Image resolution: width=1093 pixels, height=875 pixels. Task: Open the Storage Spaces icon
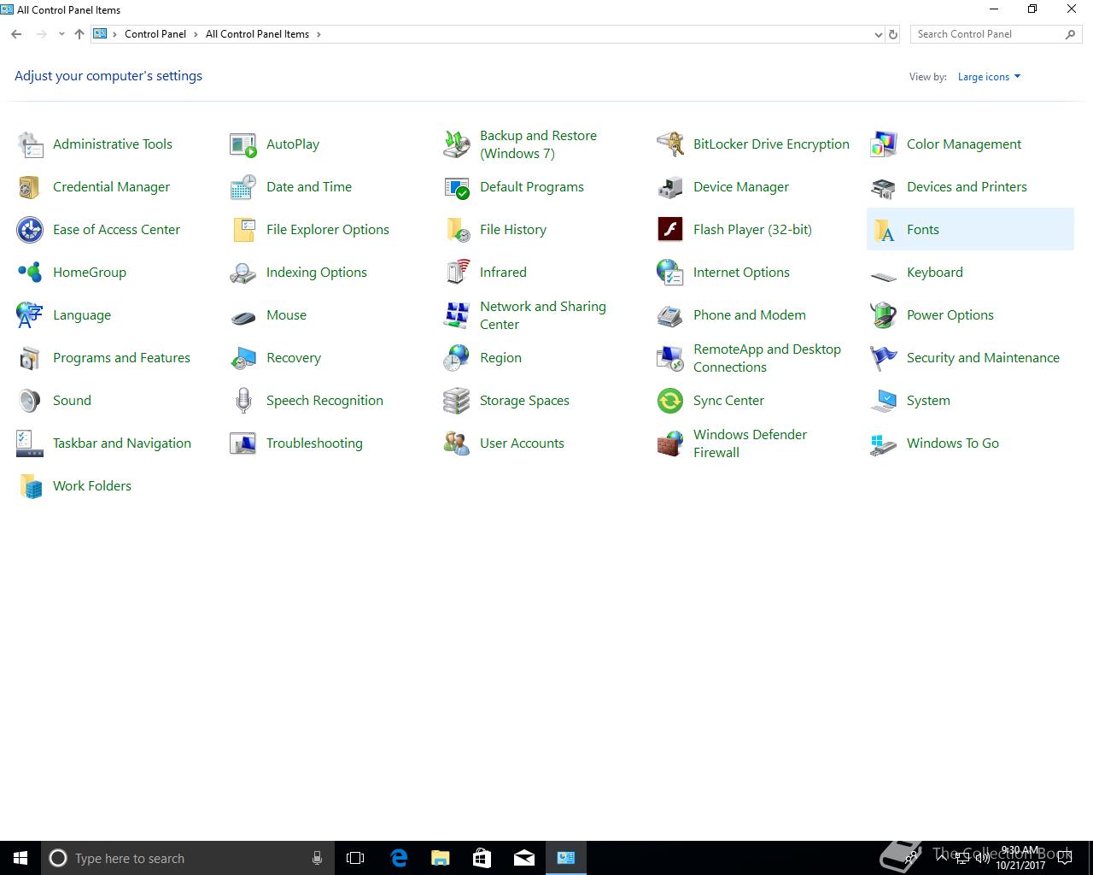click(x=457, y=401)
